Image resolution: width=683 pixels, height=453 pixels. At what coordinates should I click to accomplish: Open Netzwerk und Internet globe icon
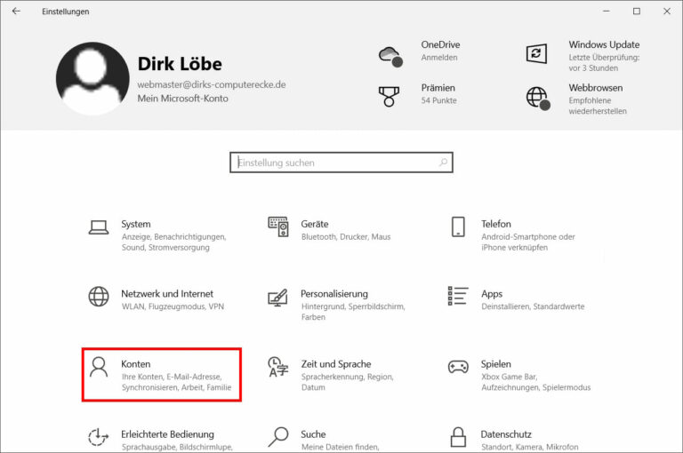click(x=99, y=296)
